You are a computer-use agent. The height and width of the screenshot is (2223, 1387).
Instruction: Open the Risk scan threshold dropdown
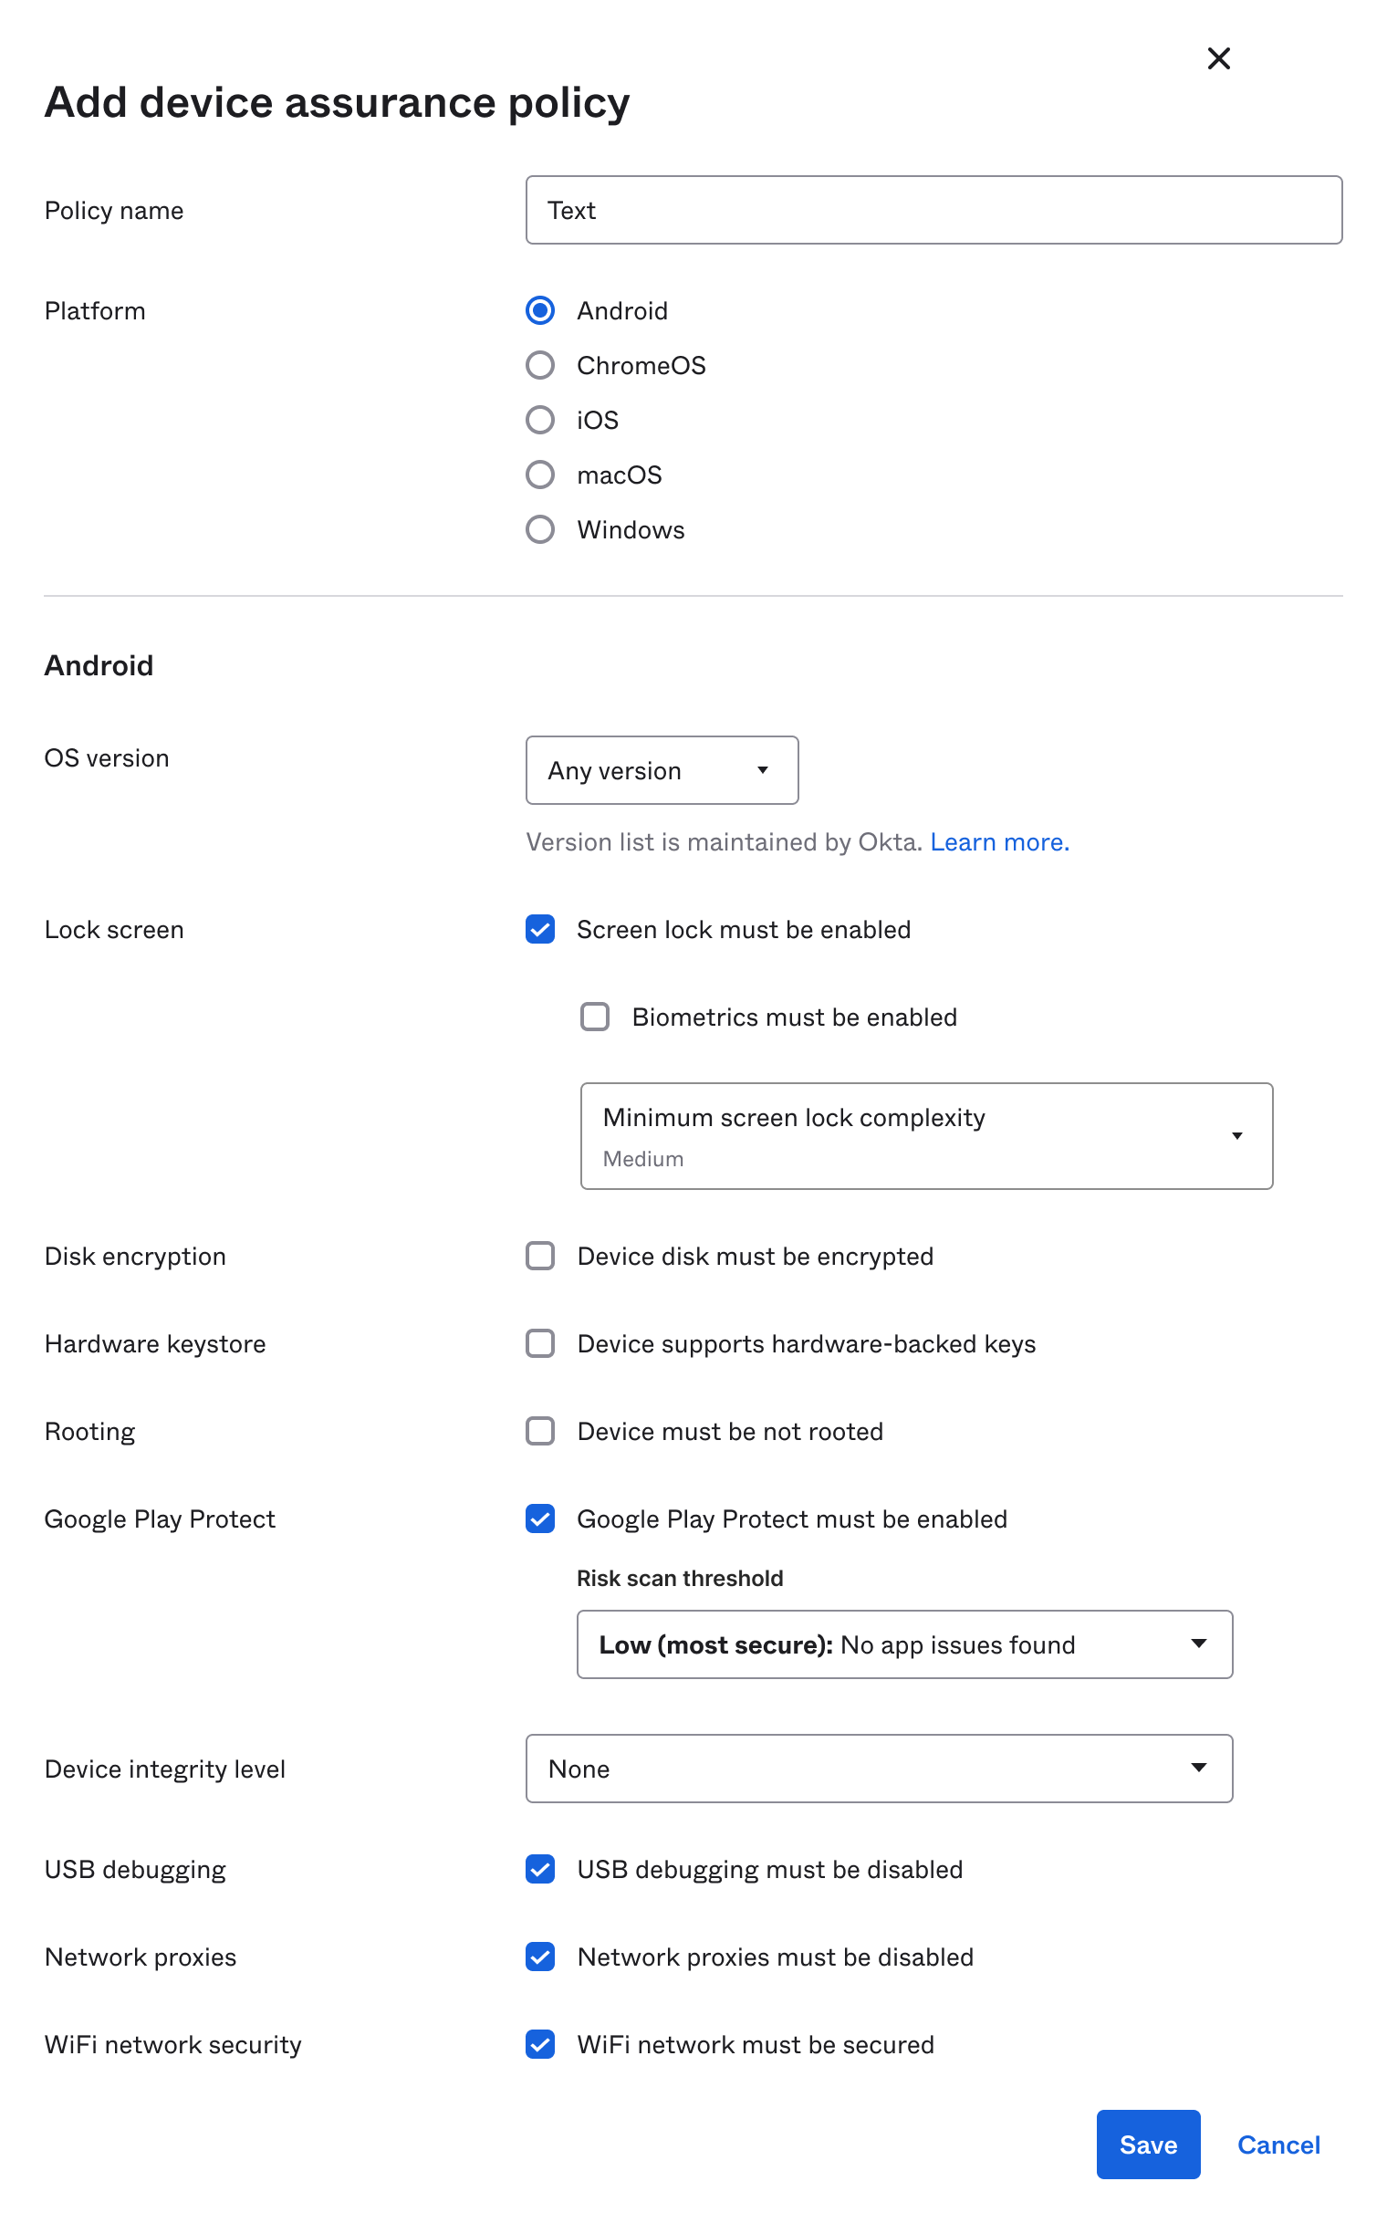tap(903, 1644)
